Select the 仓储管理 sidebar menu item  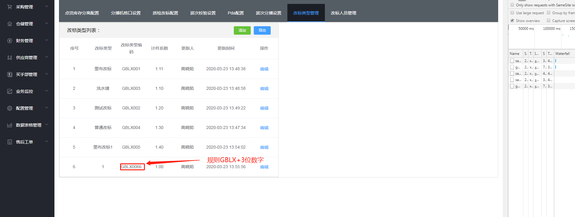click(27, 24)
